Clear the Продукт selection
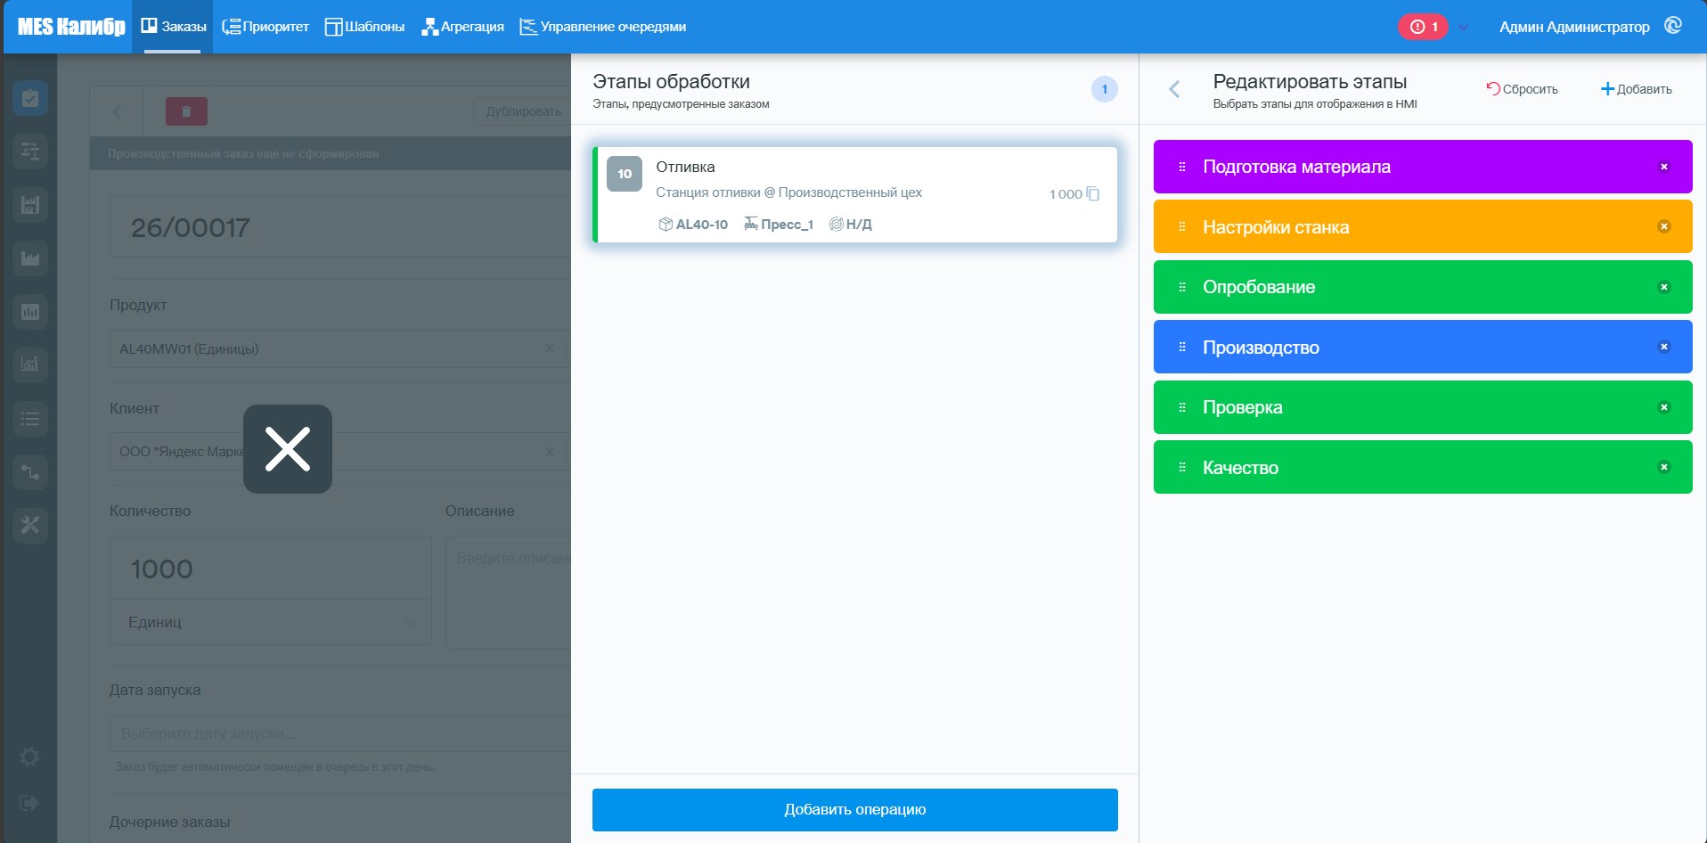The width and height of the screenshot is (1707, 843). click(x=550, y=349)
